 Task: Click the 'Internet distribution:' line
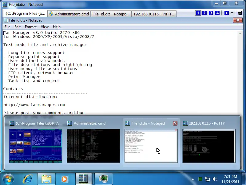point(30,97)
